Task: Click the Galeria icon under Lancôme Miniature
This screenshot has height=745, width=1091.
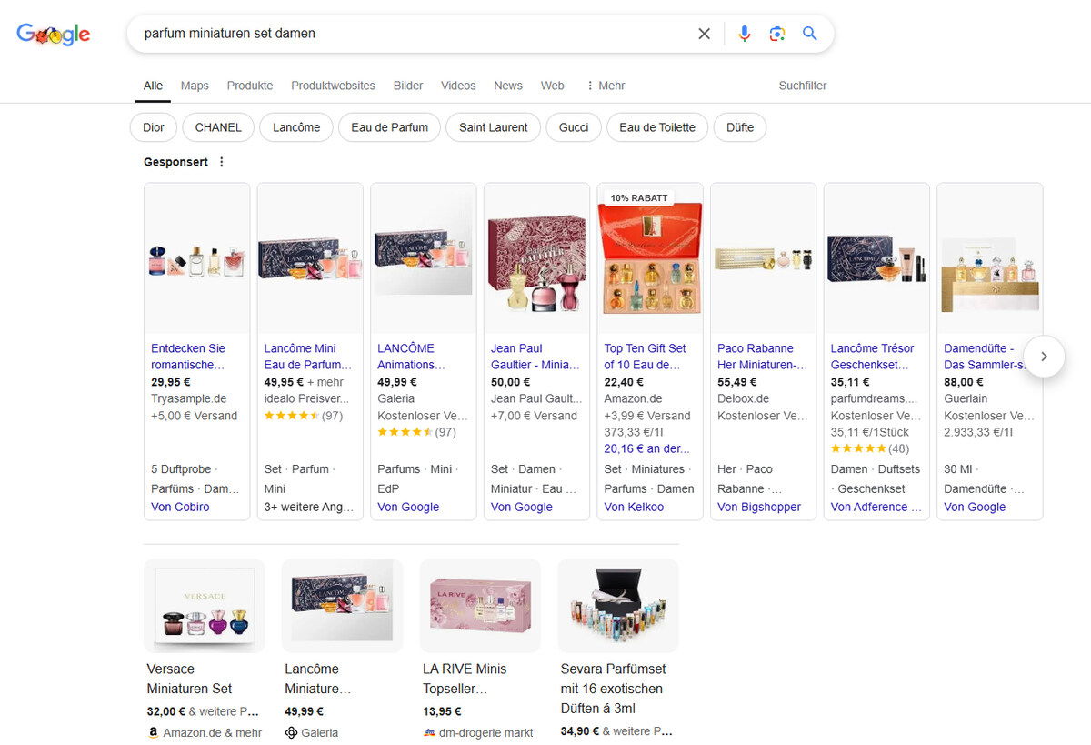Action: [x=291, y=732]
